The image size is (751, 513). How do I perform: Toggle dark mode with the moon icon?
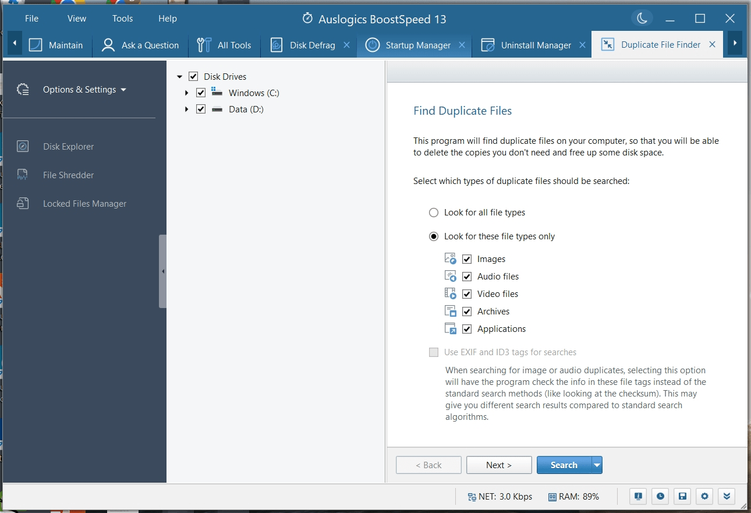[642, 19]
